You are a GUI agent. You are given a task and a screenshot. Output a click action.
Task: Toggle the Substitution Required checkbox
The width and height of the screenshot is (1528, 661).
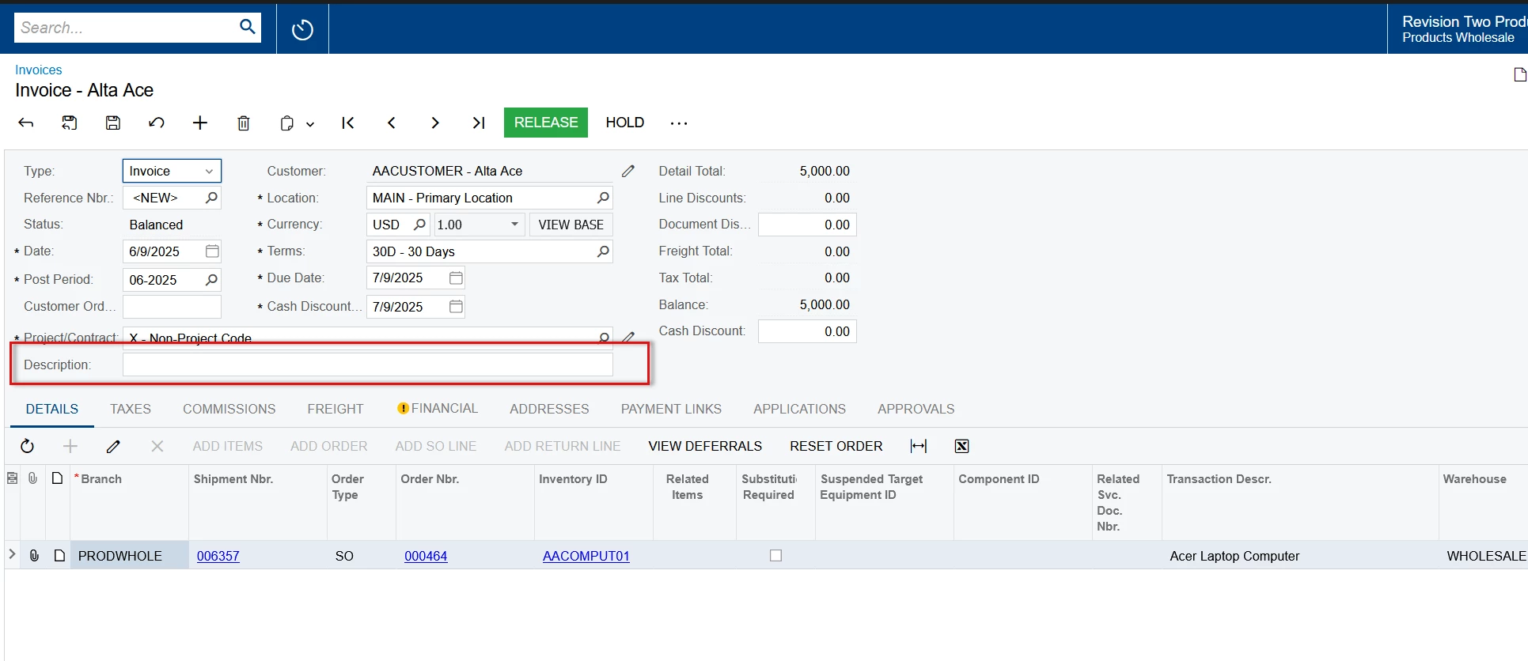click(775, 556)
